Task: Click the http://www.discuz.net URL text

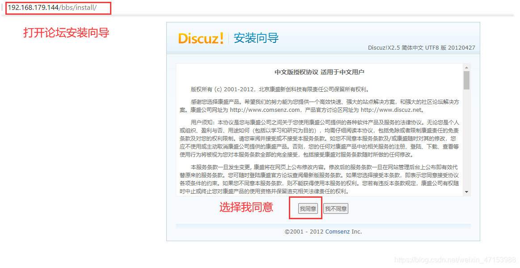Action: 391,110
